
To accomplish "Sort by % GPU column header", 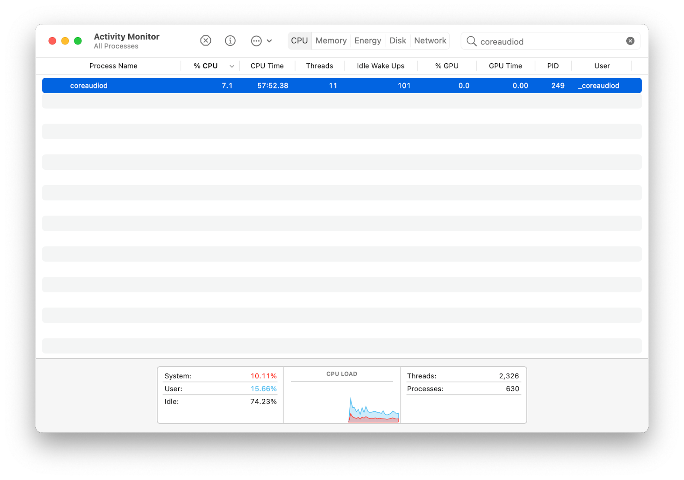I will [x=447, y=66].
